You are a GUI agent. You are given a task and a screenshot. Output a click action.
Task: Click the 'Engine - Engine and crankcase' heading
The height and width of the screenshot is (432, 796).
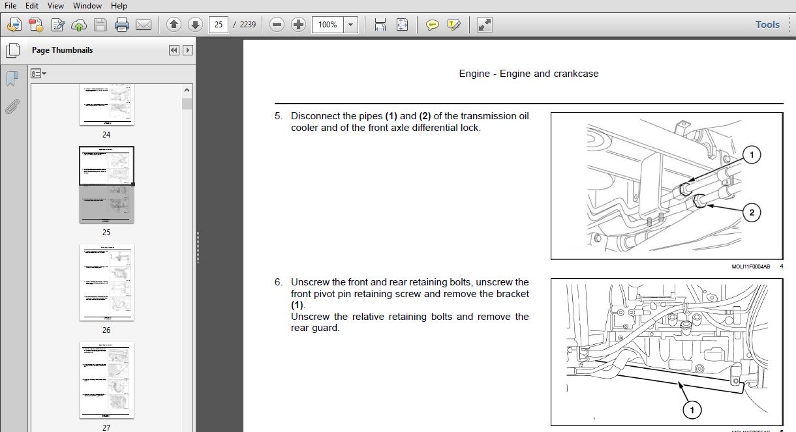click(528, 74)
